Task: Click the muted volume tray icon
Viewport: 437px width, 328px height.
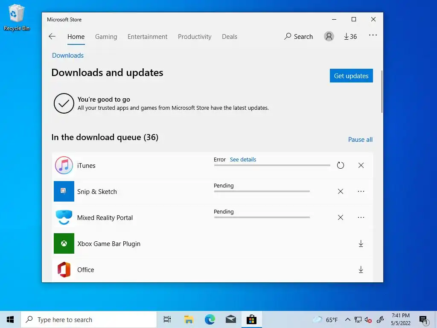Action: tap(368, 319)
